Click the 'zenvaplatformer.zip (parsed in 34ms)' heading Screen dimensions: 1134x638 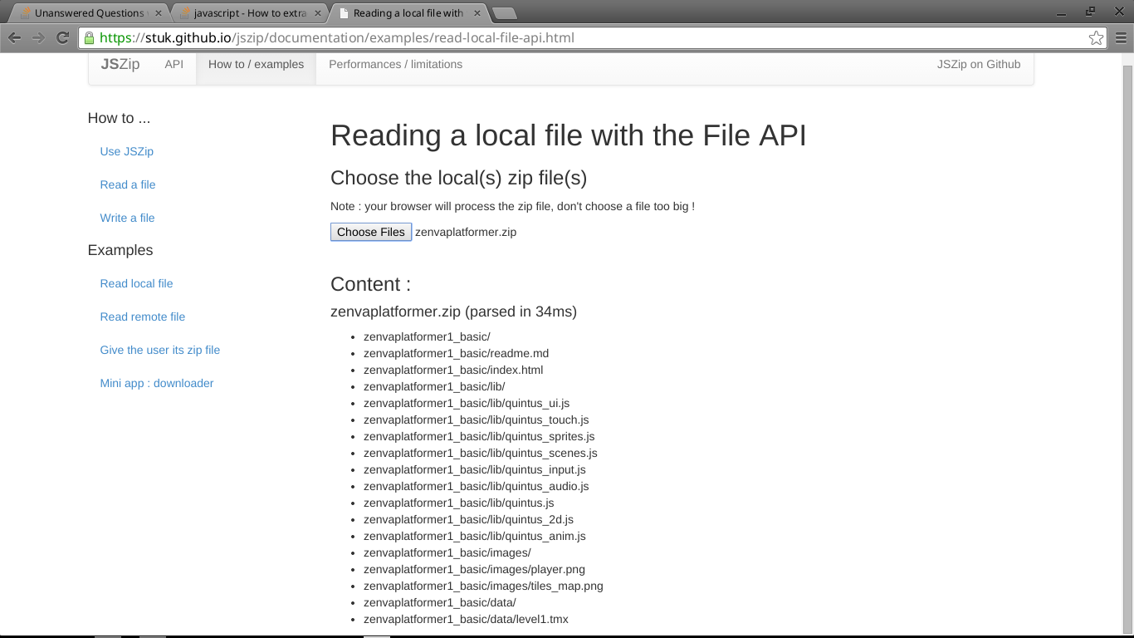[x=453, y=312]
